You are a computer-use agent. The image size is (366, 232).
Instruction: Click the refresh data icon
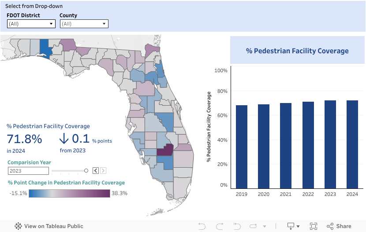tap(253, 226)
